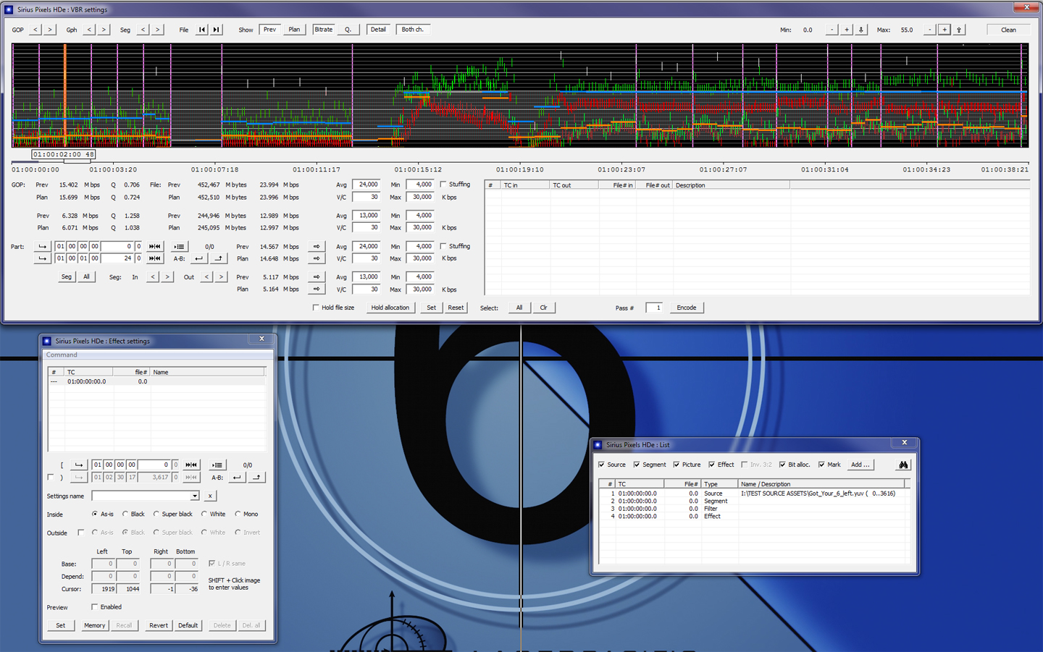Click the Clean button
The image size is (1043, 652).
[x=1008, y=30]
